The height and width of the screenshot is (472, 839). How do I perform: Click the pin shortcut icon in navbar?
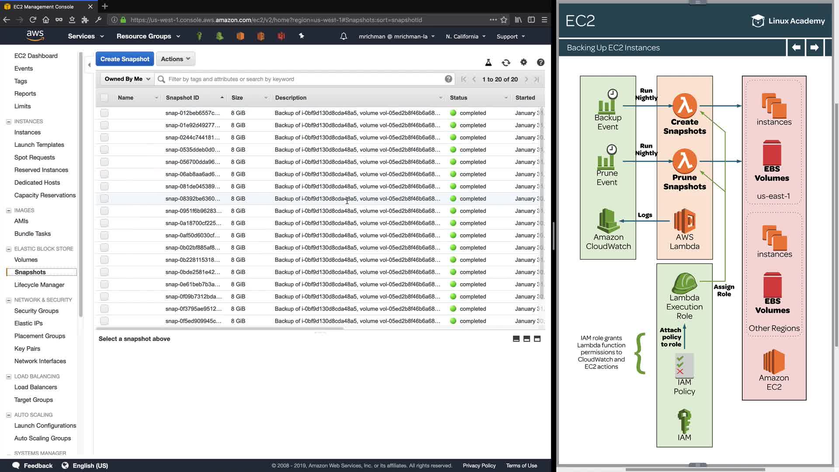(302, 36)
